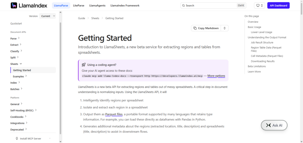Click the Ask AI chat icon
The width and height of the screenshot is (303, 143).
268,125
